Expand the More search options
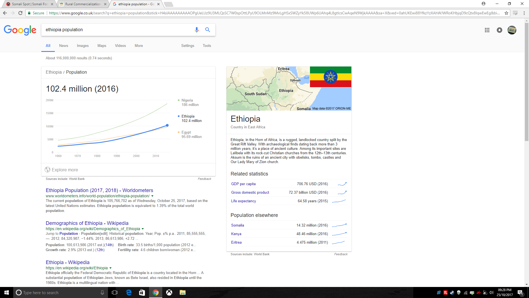Viewport: 529px width, 298px height. (139, 46)
